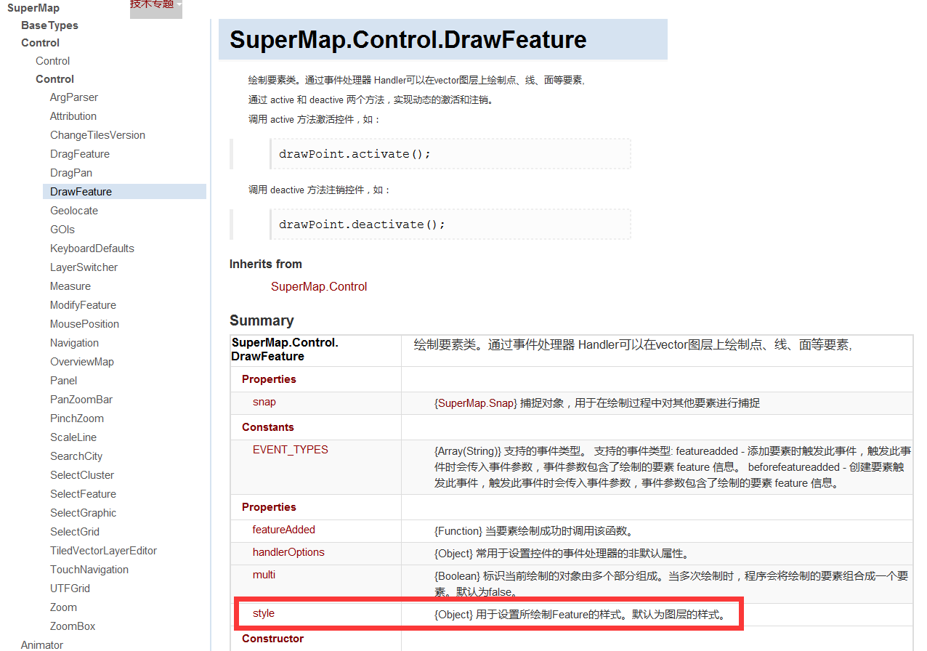Select Panel in the control list
The width and height of the screenshot is (927, 651).
[64, 381]
